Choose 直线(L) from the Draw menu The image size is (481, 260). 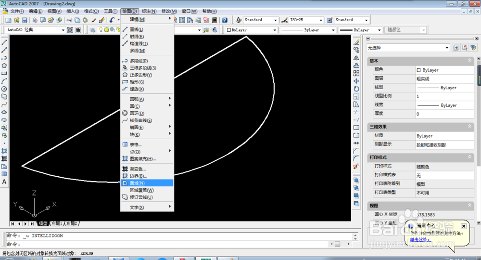coord(147,29)
